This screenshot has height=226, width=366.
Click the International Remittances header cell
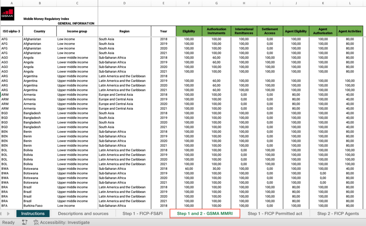[x=244, y=31]
